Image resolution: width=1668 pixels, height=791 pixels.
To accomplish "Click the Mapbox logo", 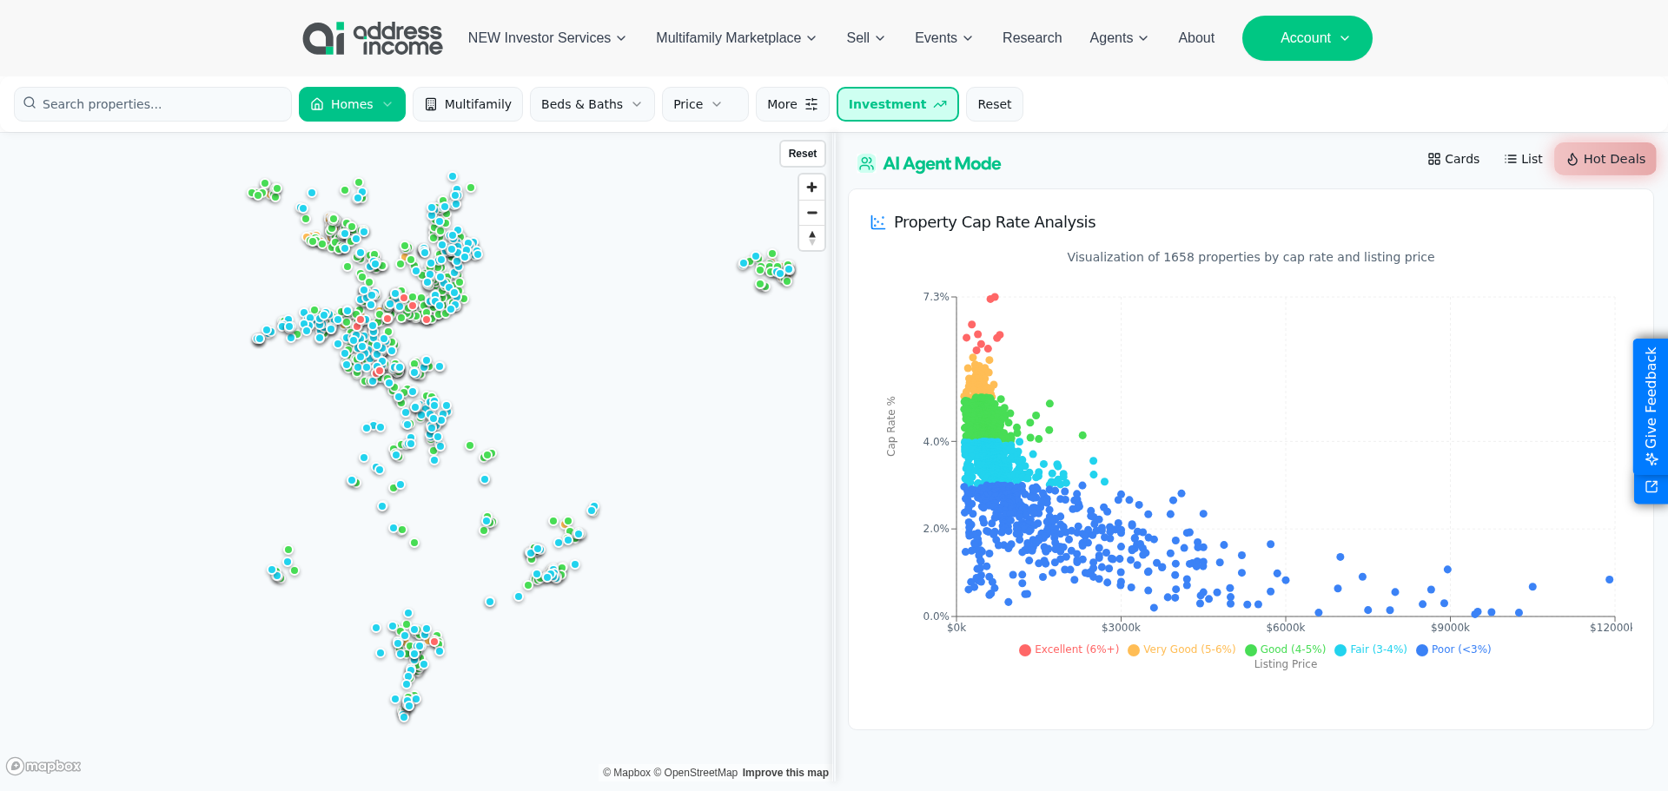I will point(44,766).
